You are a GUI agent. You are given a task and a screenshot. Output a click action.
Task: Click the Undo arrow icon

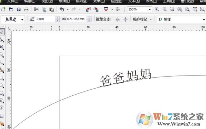pos(62,9)
